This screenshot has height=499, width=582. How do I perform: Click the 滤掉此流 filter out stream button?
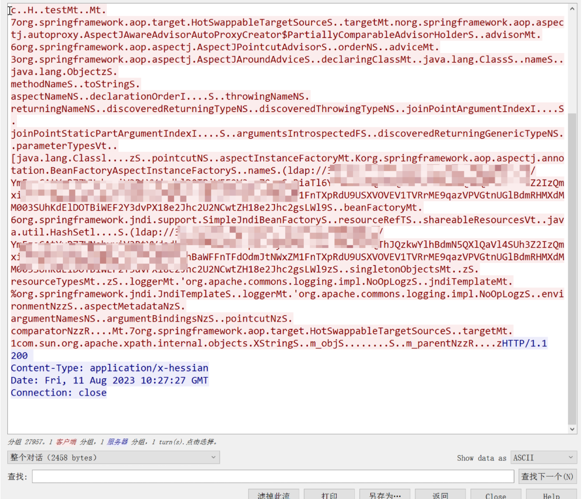coord(273,495)
